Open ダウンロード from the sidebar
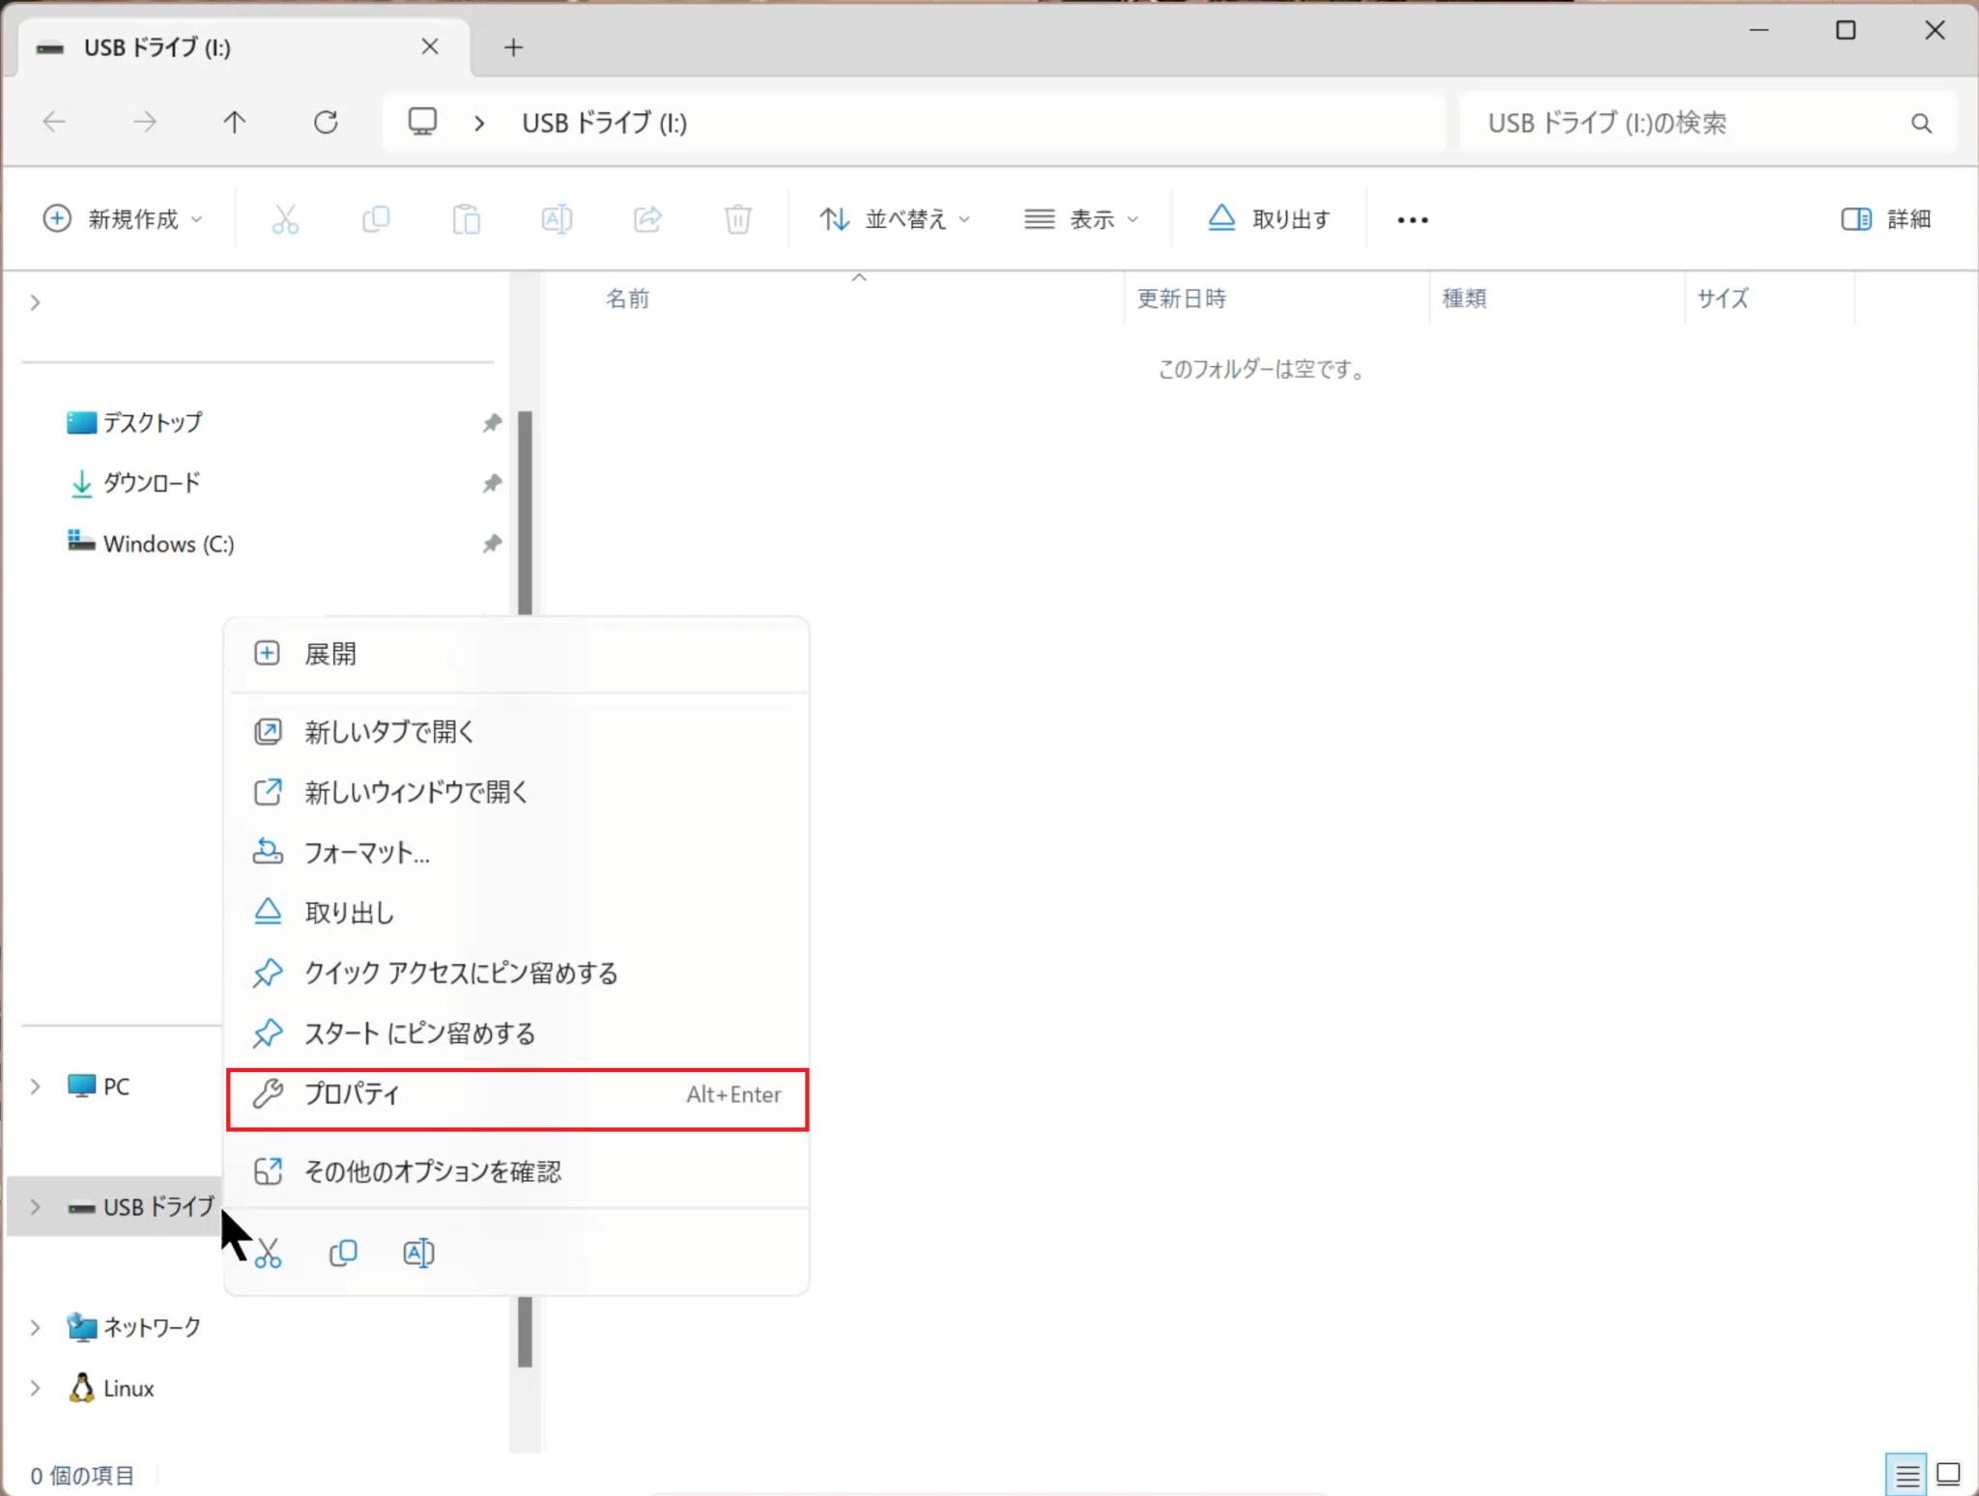This screenshot has width=1979, height=1496. pos(151,483)
